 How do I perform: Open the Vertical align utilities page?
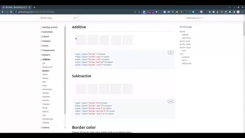pyautogui.click(x=47, y=119)
